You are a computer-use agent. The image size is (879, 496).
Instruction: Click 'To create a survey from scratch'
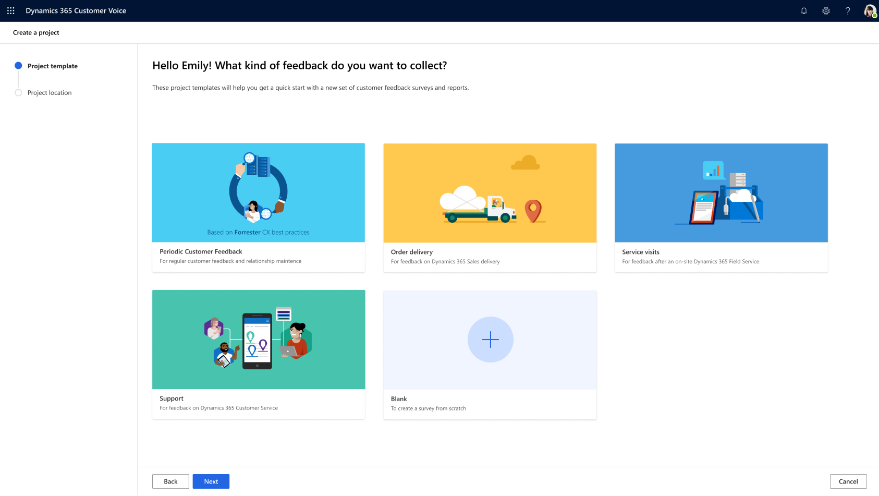(x=429, y=408)
